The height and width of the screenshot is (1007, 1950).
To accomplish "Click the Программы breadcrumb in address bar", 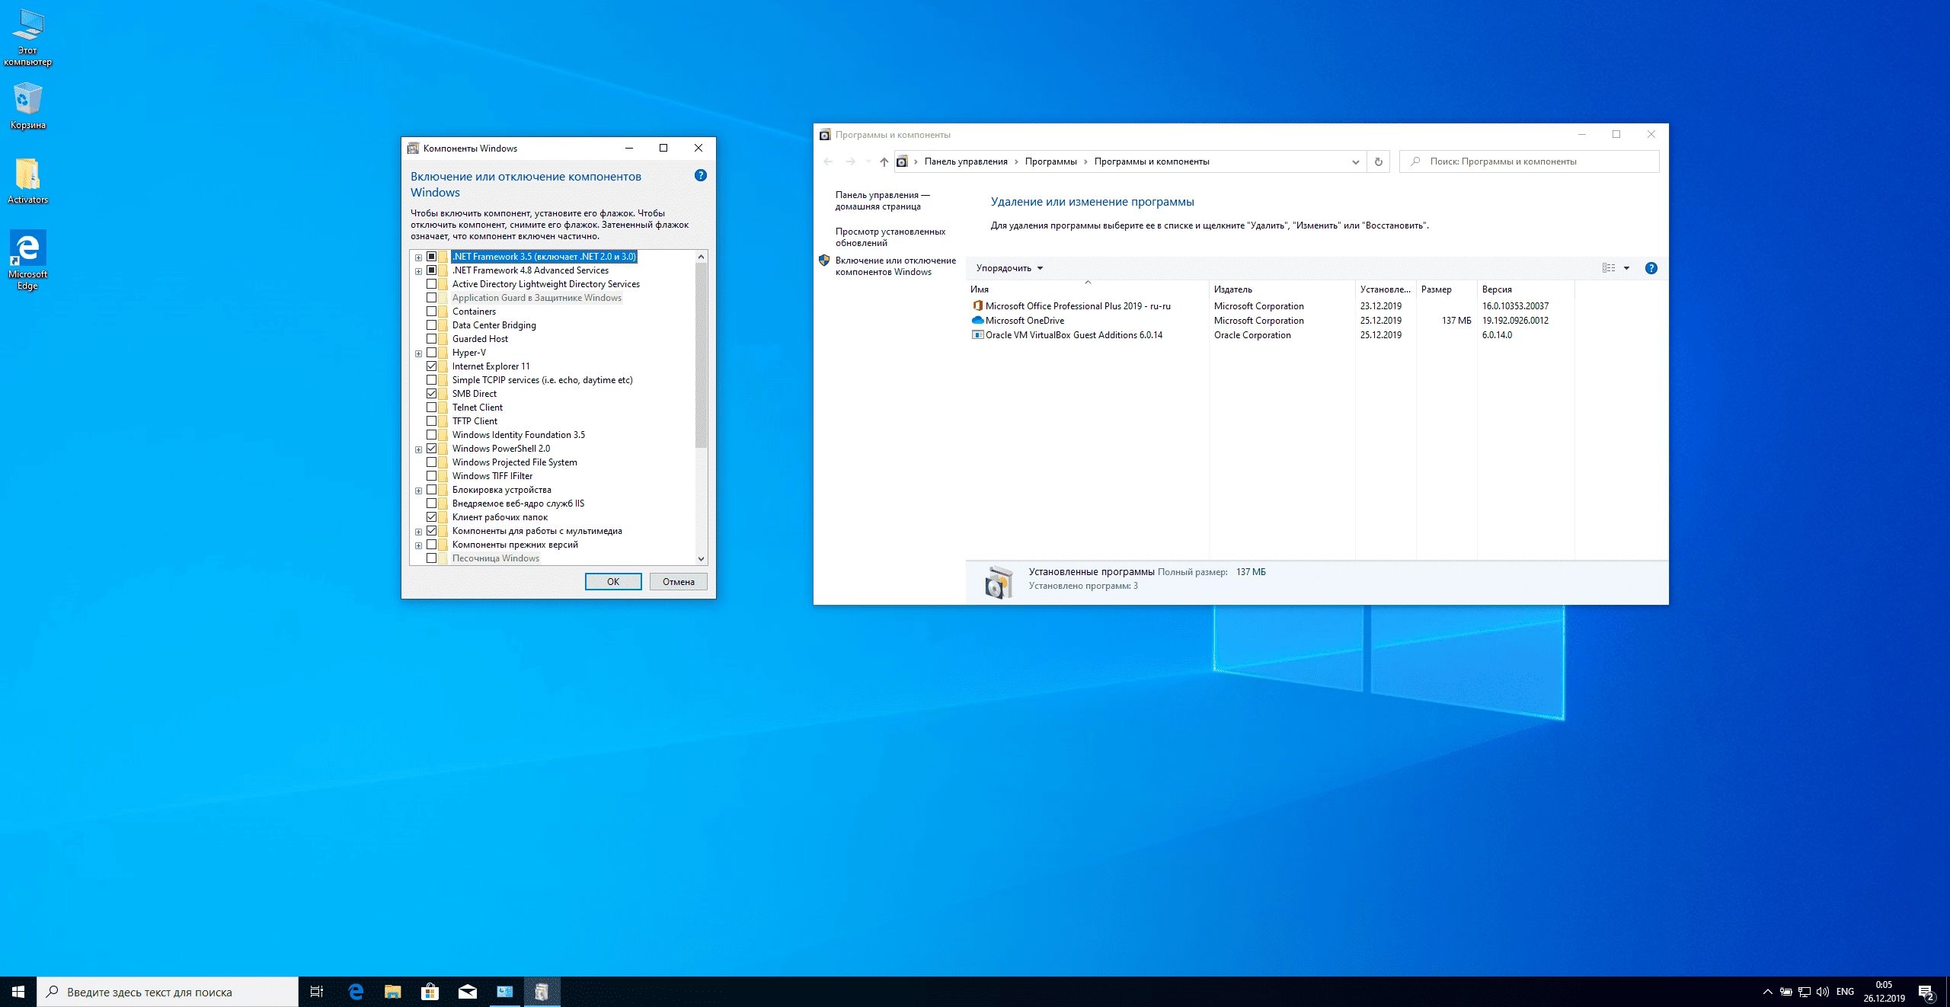I will [x=1050, y=161].
